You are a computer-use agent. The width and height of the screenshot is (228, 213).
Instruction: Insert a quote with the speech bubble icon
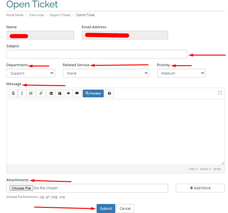(x=77, y=93)
